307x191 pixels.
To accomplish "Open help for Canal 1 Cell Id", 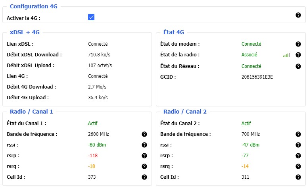I will (x=144, y=177).
